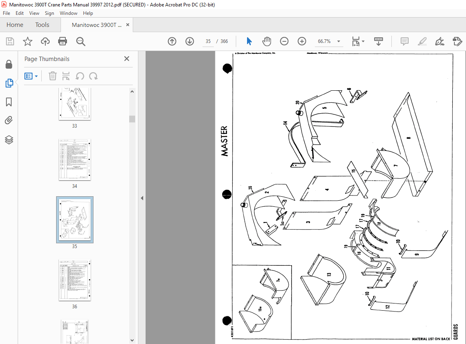Open the Fill & Sign tool
Screen dimensions: 466x344
click(440, 41)
